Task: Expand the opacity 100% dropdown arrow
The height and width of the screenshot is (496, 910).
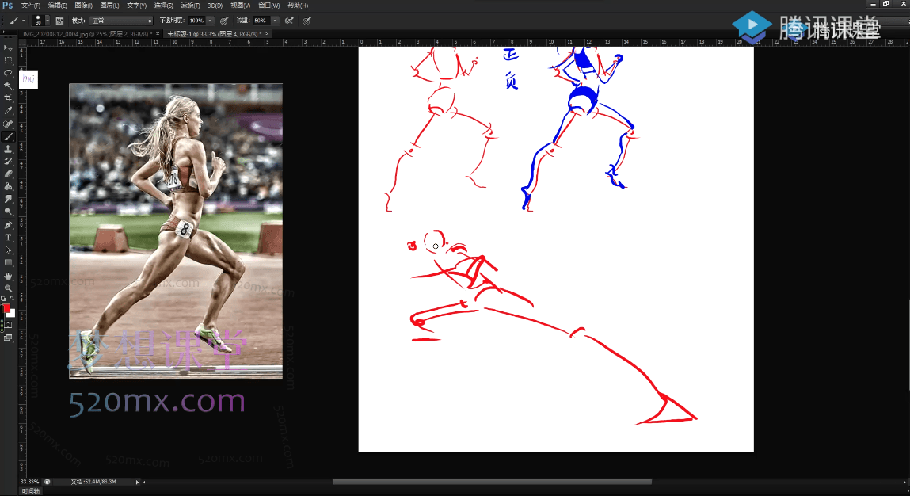Action: click(210, 20)
